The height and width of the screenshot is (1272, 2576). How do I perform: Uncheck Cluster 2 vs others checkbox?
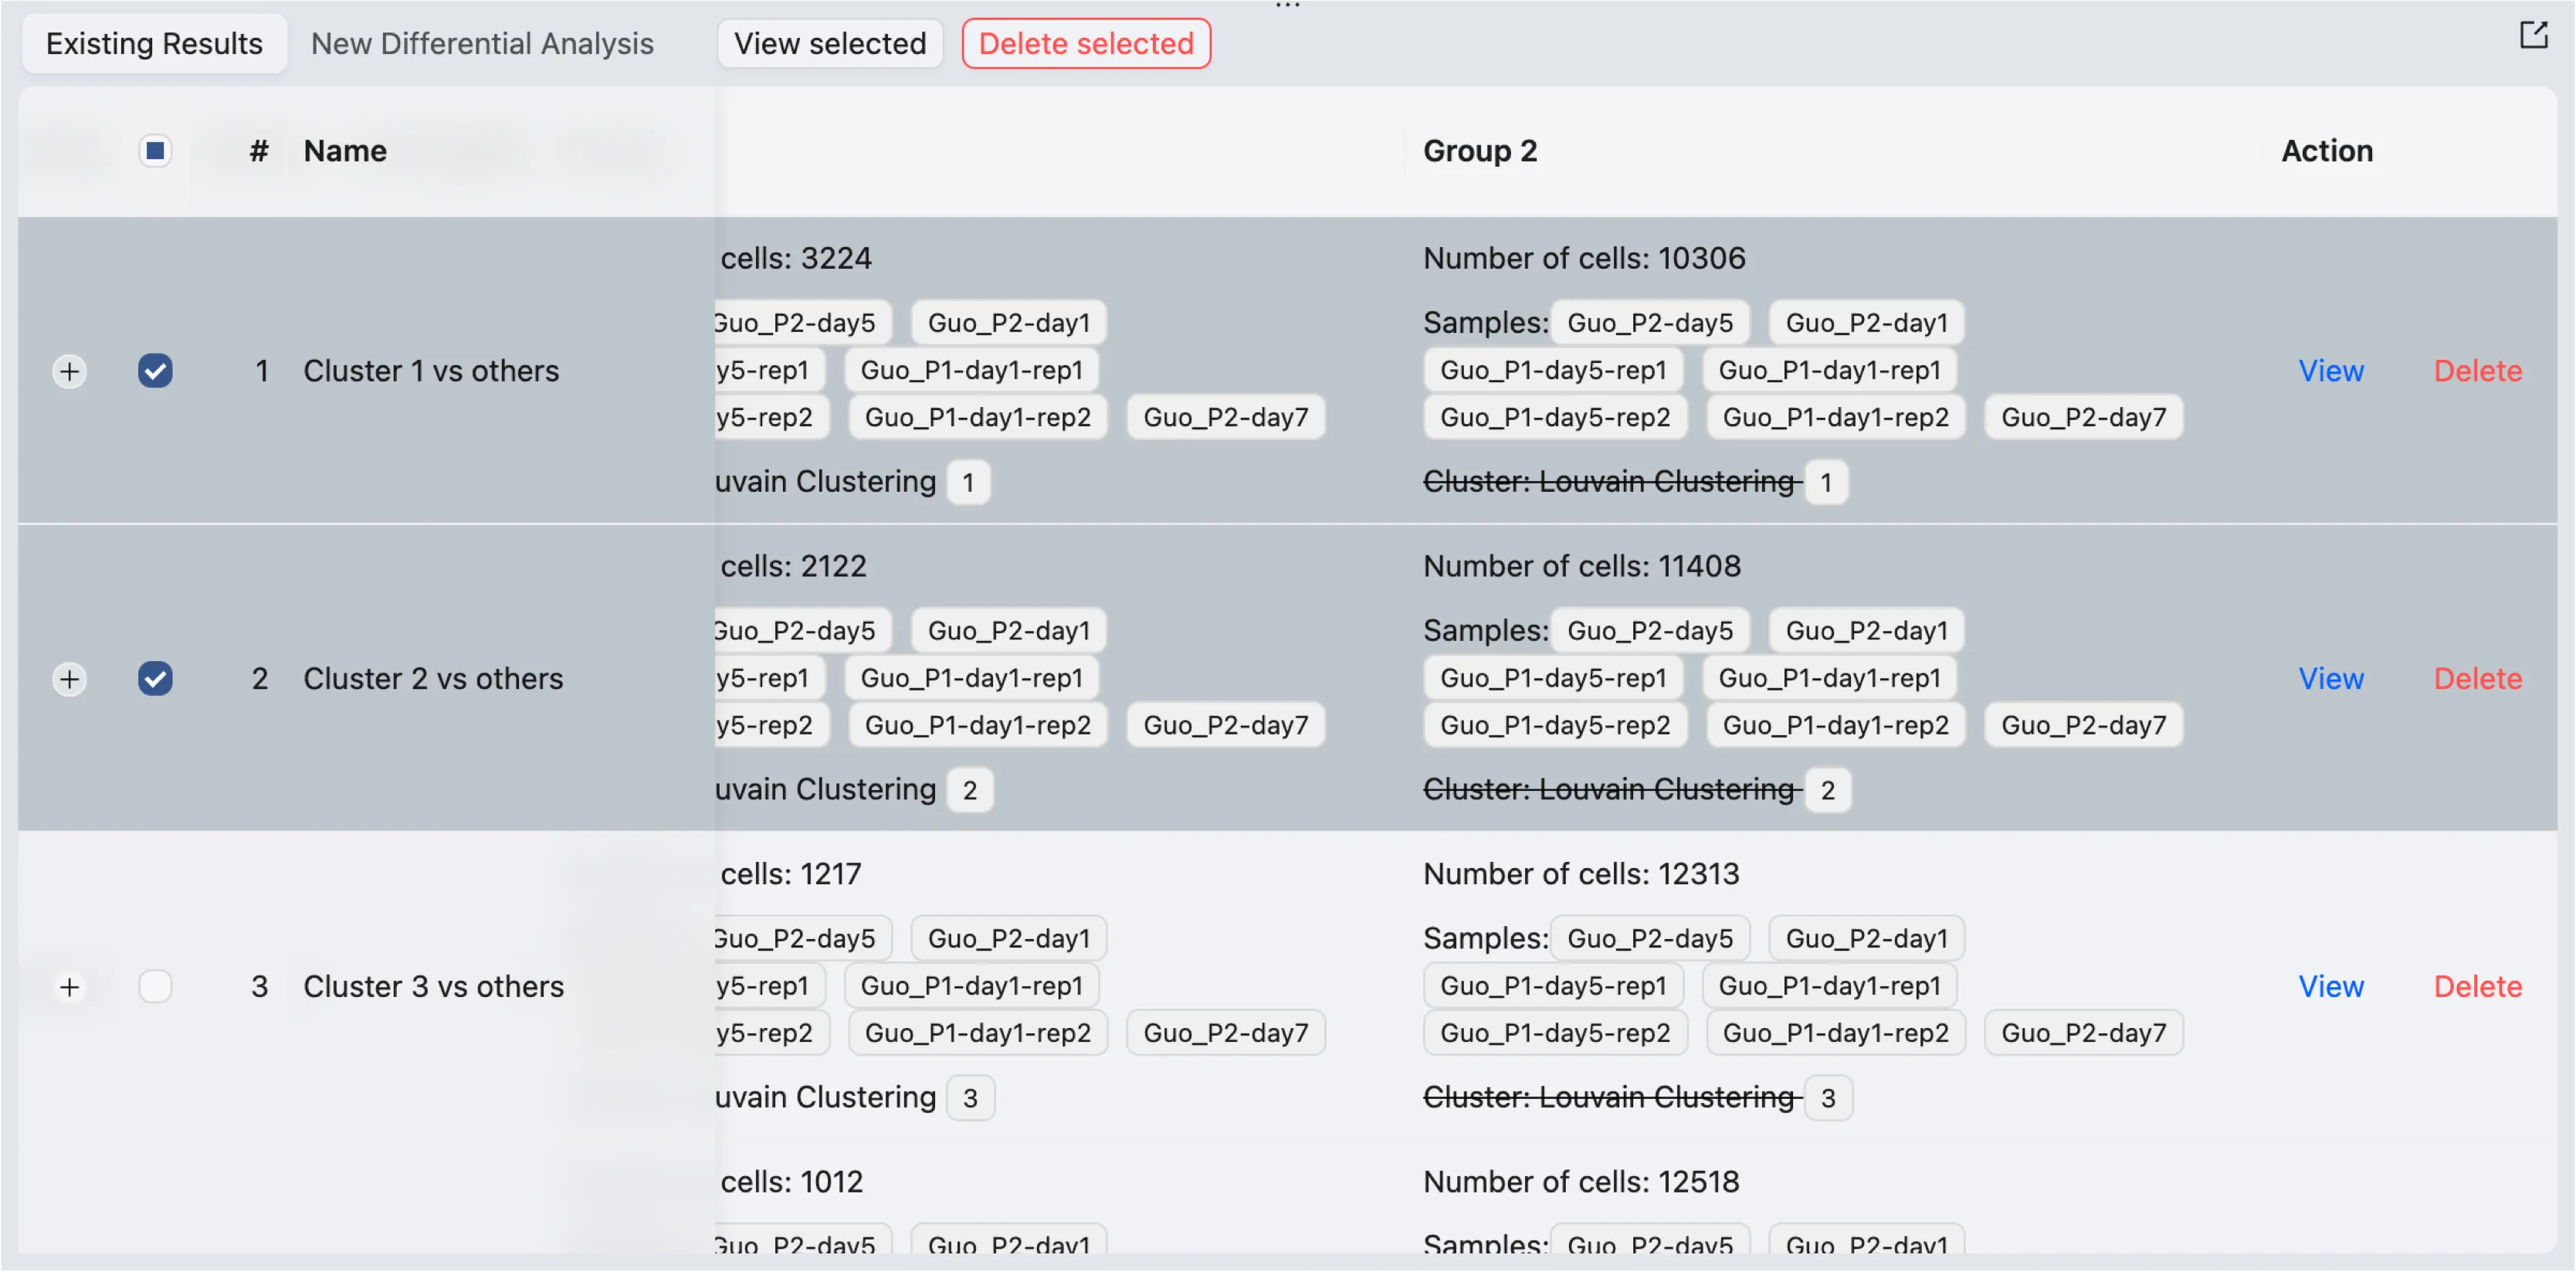[x=155, y=679]
